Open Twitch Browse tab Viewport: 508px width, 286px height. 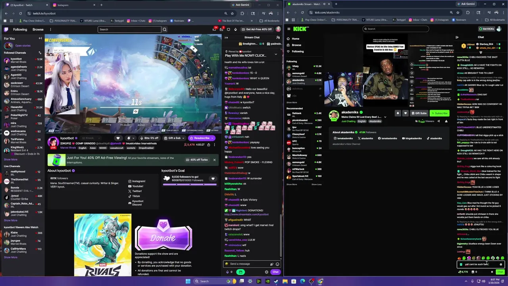coord(38,29)
